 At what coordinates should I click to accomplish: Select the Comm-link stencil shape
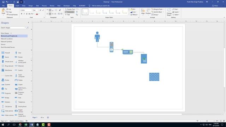7,75
